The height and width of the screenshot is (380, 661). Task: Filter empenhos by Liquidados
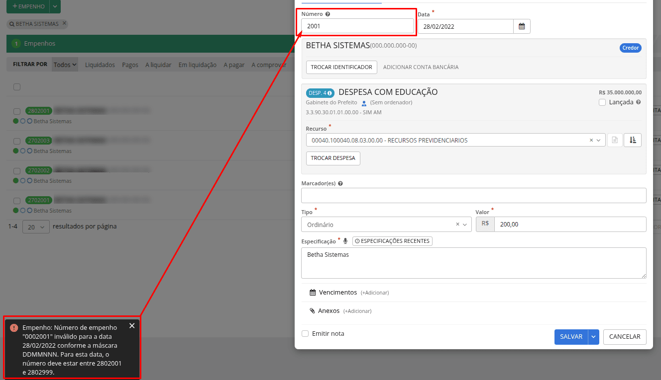(x=100, y=65)
